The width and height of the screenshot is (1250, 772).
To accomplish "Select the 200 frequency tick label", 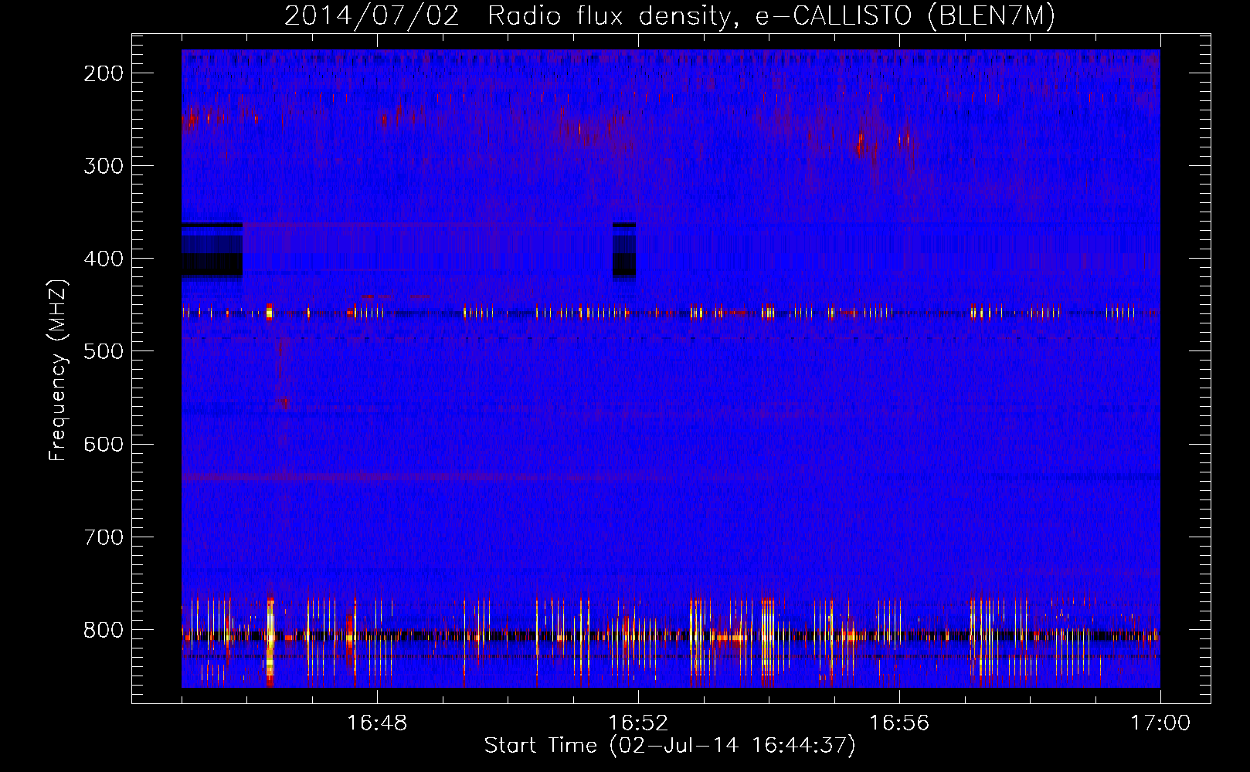I will click(104, 73).
